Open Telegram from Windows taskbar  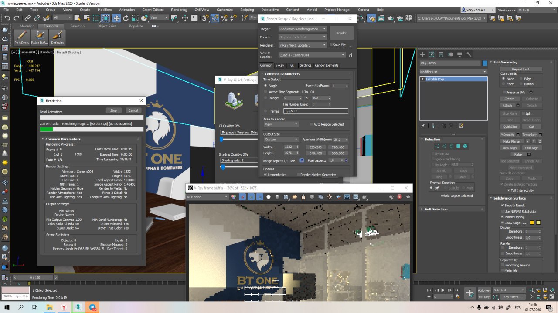[92, 307]
